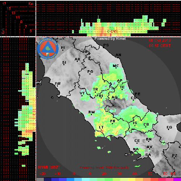Click the "7" altitude axis label
The width and height of the screenshot is (181, 181).
pyautogui.click(x=26, y=26)
